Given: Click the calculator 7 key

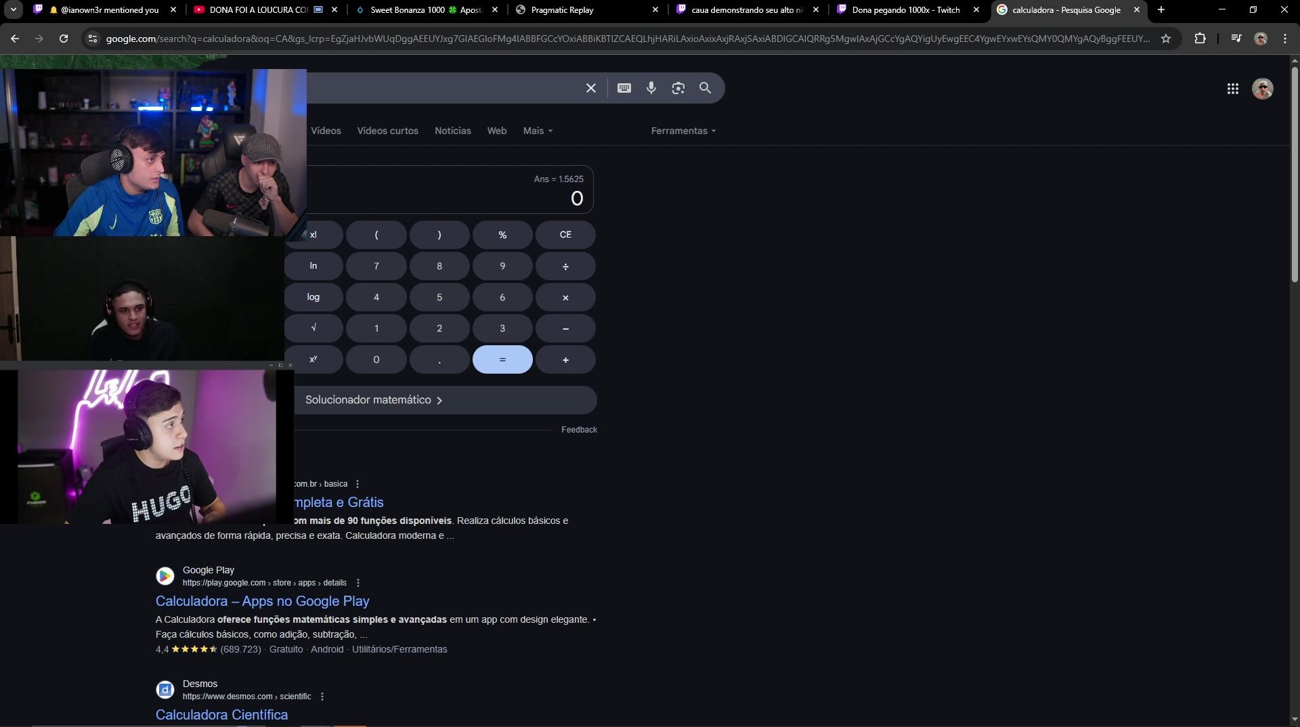Looking at the screenshot, I should [x=376, y=266].
